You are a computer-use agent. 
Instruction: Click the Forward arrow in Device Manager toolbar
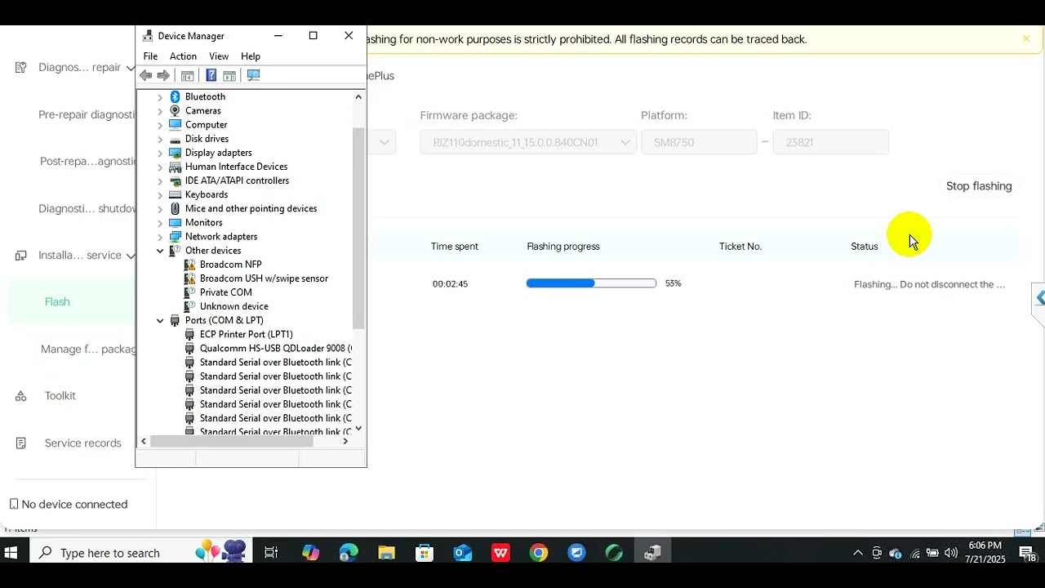(163, 75)
